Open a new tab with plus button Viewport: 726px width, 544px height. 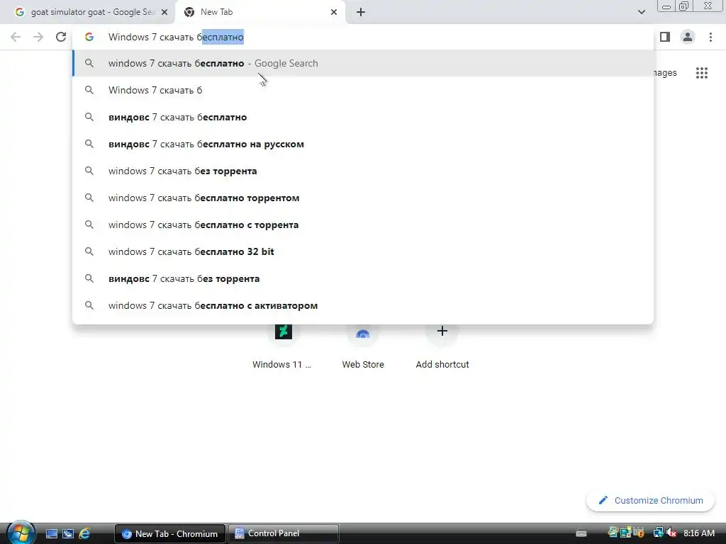coord(361,12)
